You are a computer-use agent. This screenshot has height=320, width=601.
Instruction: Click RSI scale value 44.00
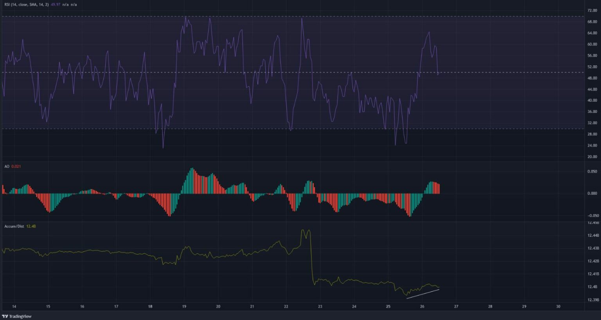(592, 89)
